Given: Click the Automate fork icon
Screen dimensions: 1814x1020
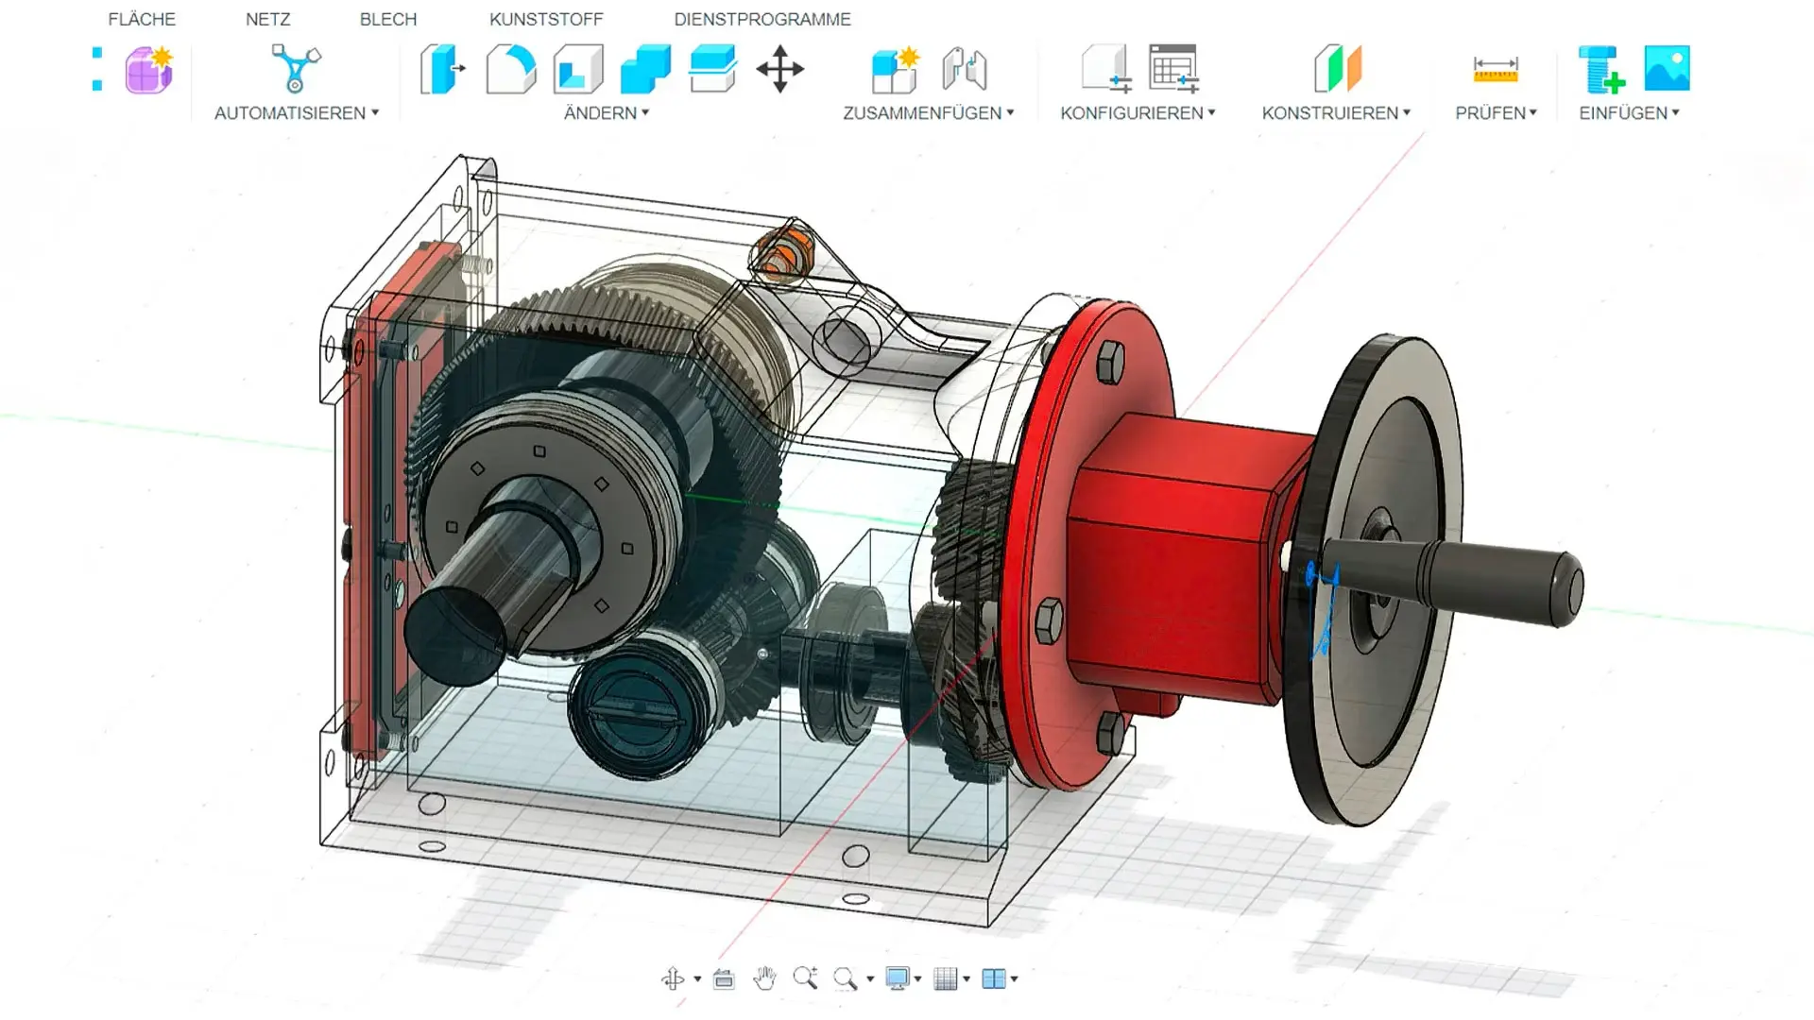Looking at the screenshot, I should 296,69.
